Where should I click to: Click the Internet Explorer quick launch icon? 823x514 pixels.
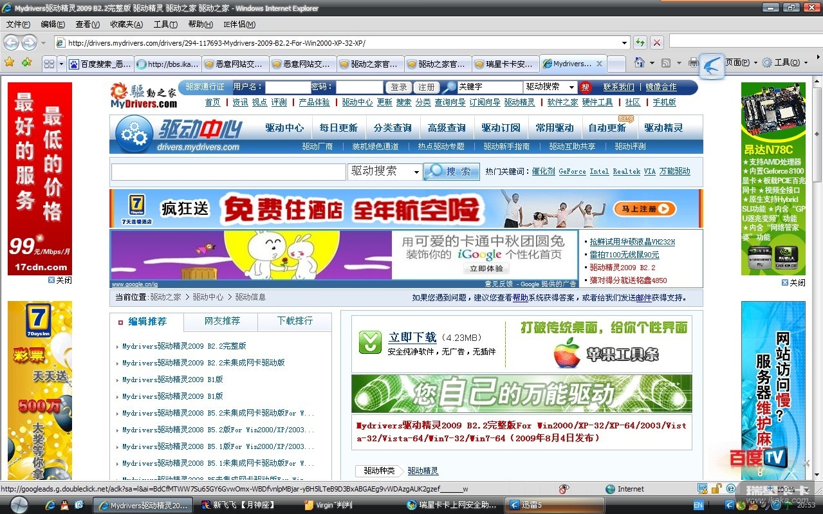point(50,505)
